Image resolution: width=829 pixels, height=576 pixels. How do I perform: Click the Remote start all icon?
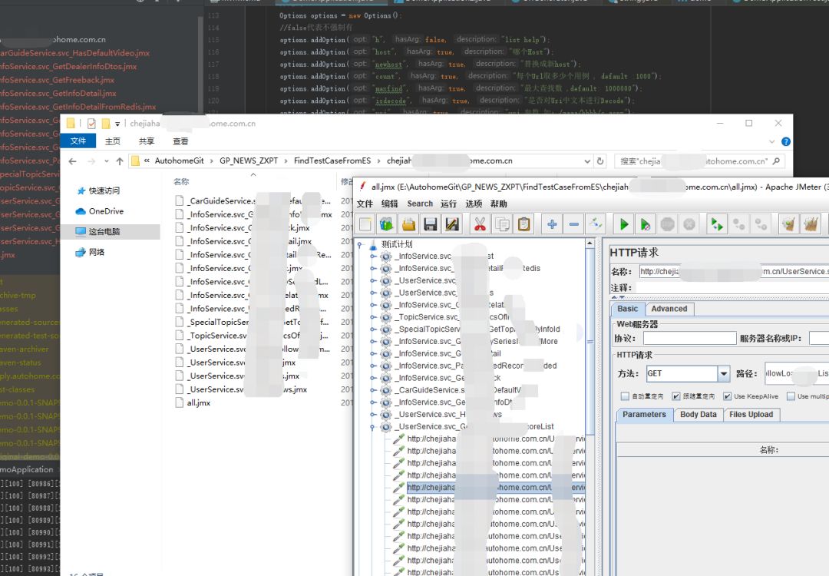click(717, 224)
